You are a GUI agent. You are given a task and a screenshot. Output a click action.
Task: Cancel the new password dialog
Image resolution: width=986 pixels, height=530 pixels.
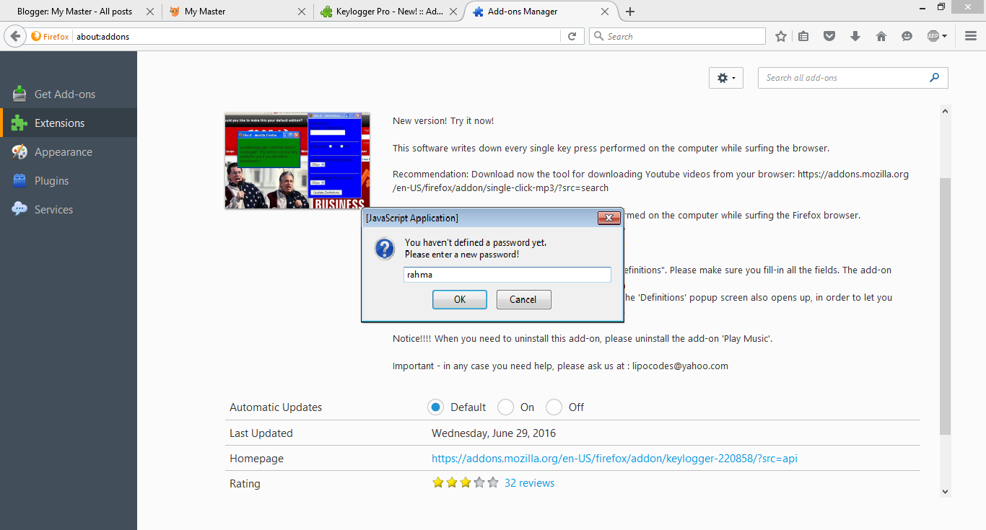point(523,299)
